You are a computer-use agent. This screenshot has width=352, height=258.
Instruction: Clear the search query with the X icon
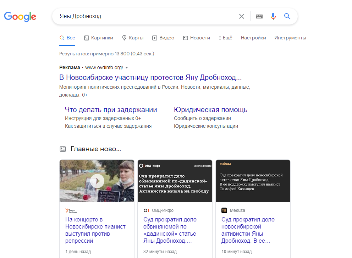[242, 16]
